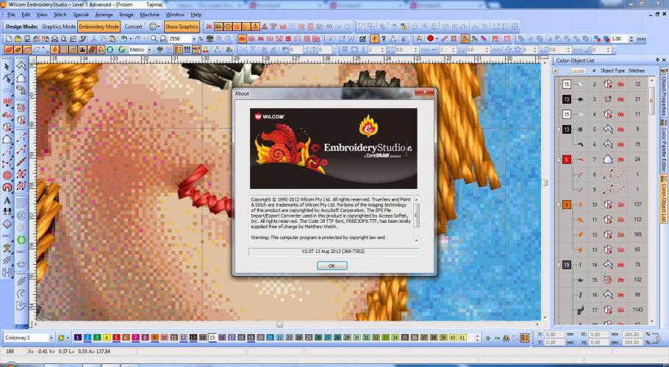Click the palette scroll stepper arrows

(x=477, y=338)
